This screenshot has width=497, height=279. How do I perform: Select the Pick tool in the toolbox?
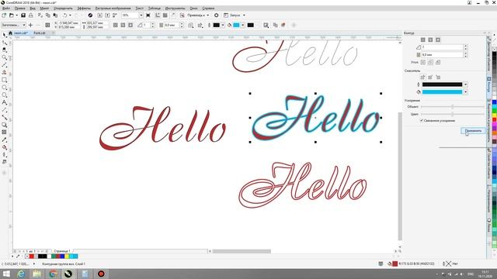point(5,35)
